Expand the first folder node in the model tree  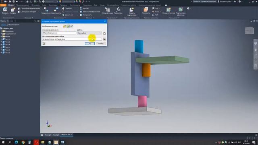click(1, 31)
